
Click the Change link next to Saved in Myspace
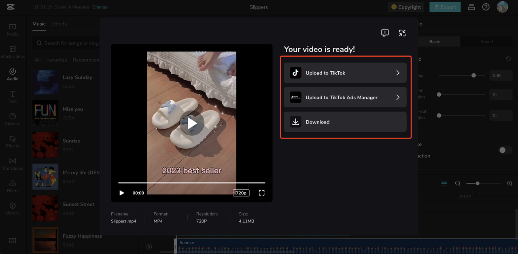point(100,7)
